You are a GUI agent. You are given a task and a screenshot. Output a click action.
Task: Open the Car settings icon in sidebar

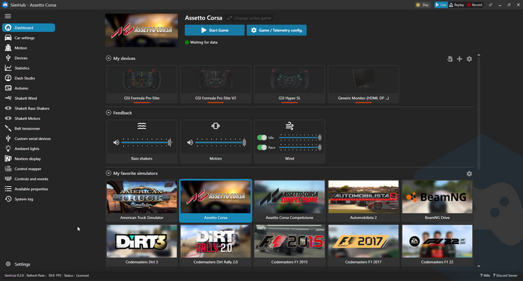(8, 38)
